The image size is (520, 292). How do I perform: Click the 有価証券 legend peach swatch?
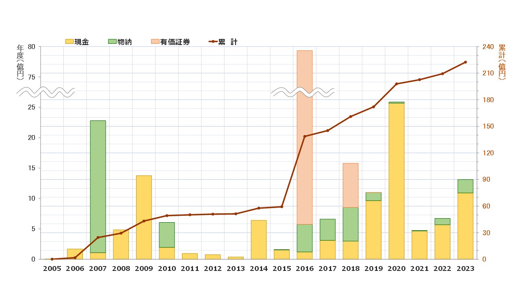(x=155, y=41)
